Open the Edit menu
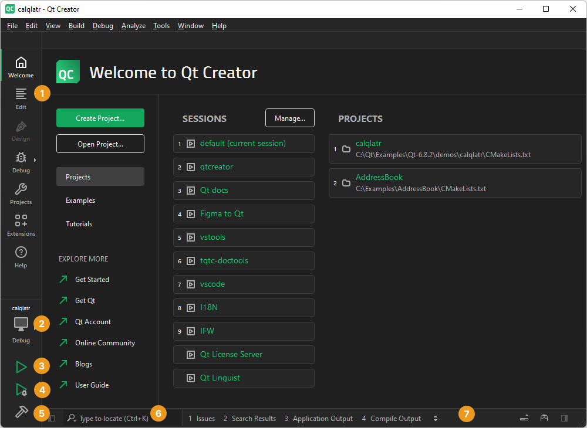The image size is (587, 428). pos(32,26)
